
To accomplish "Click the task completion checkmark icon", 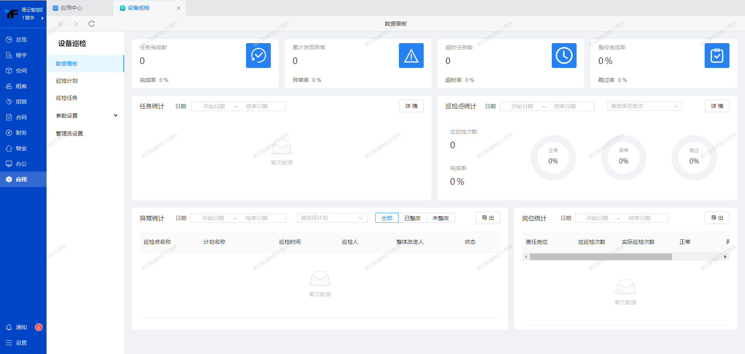I will [258, 56].
